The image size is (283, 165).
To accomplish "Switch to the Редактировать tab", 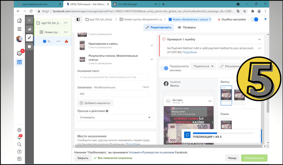I will [x=159, y=27].
